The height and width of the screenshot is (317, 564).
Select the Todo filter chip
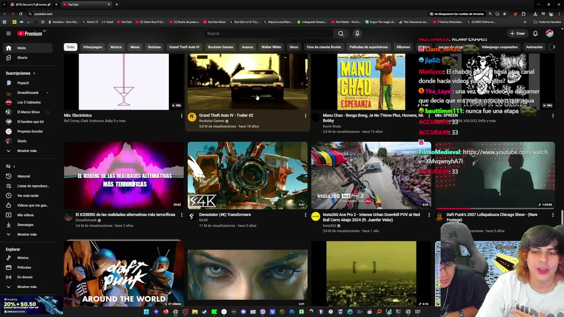click(70, 47)
